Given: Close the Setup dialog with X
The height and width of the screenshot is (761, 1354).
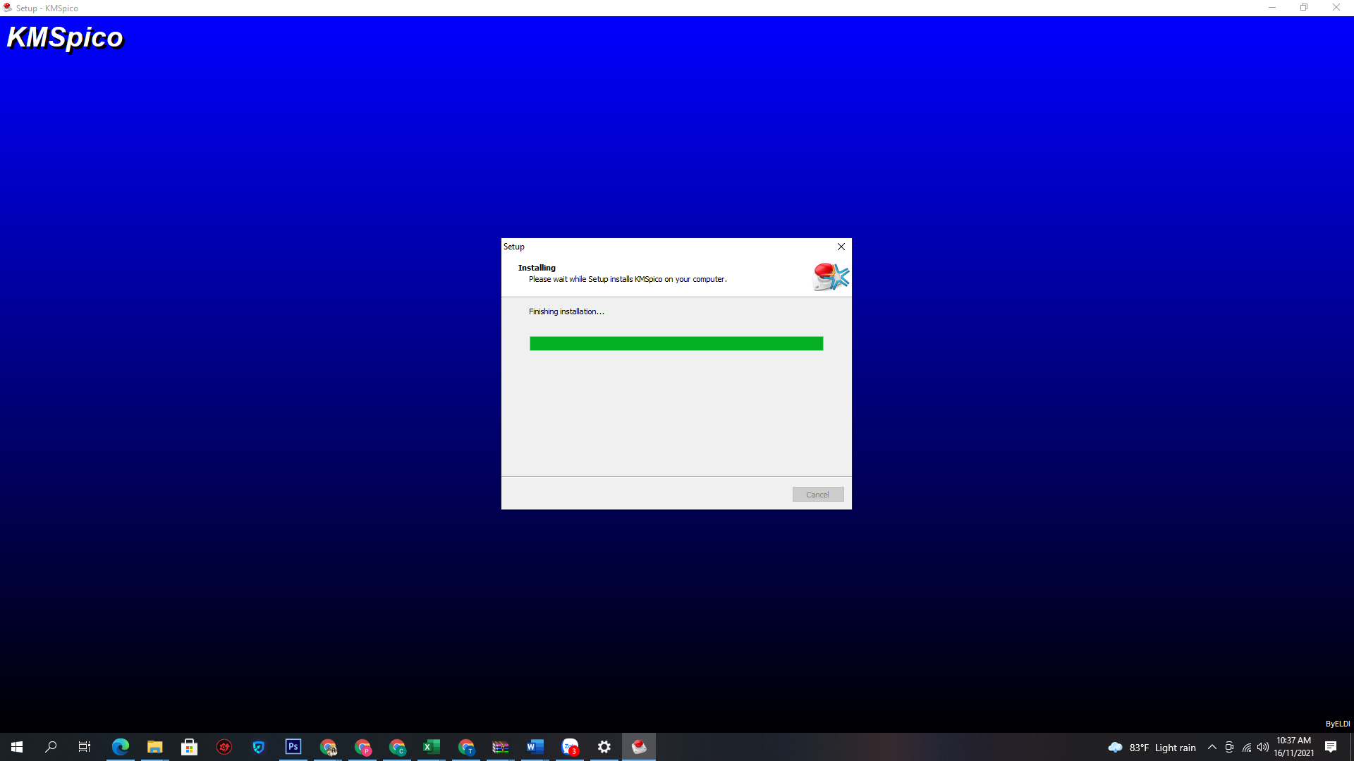Looking at the screenshot, I should pyautogui.click(x=841, y=247).
